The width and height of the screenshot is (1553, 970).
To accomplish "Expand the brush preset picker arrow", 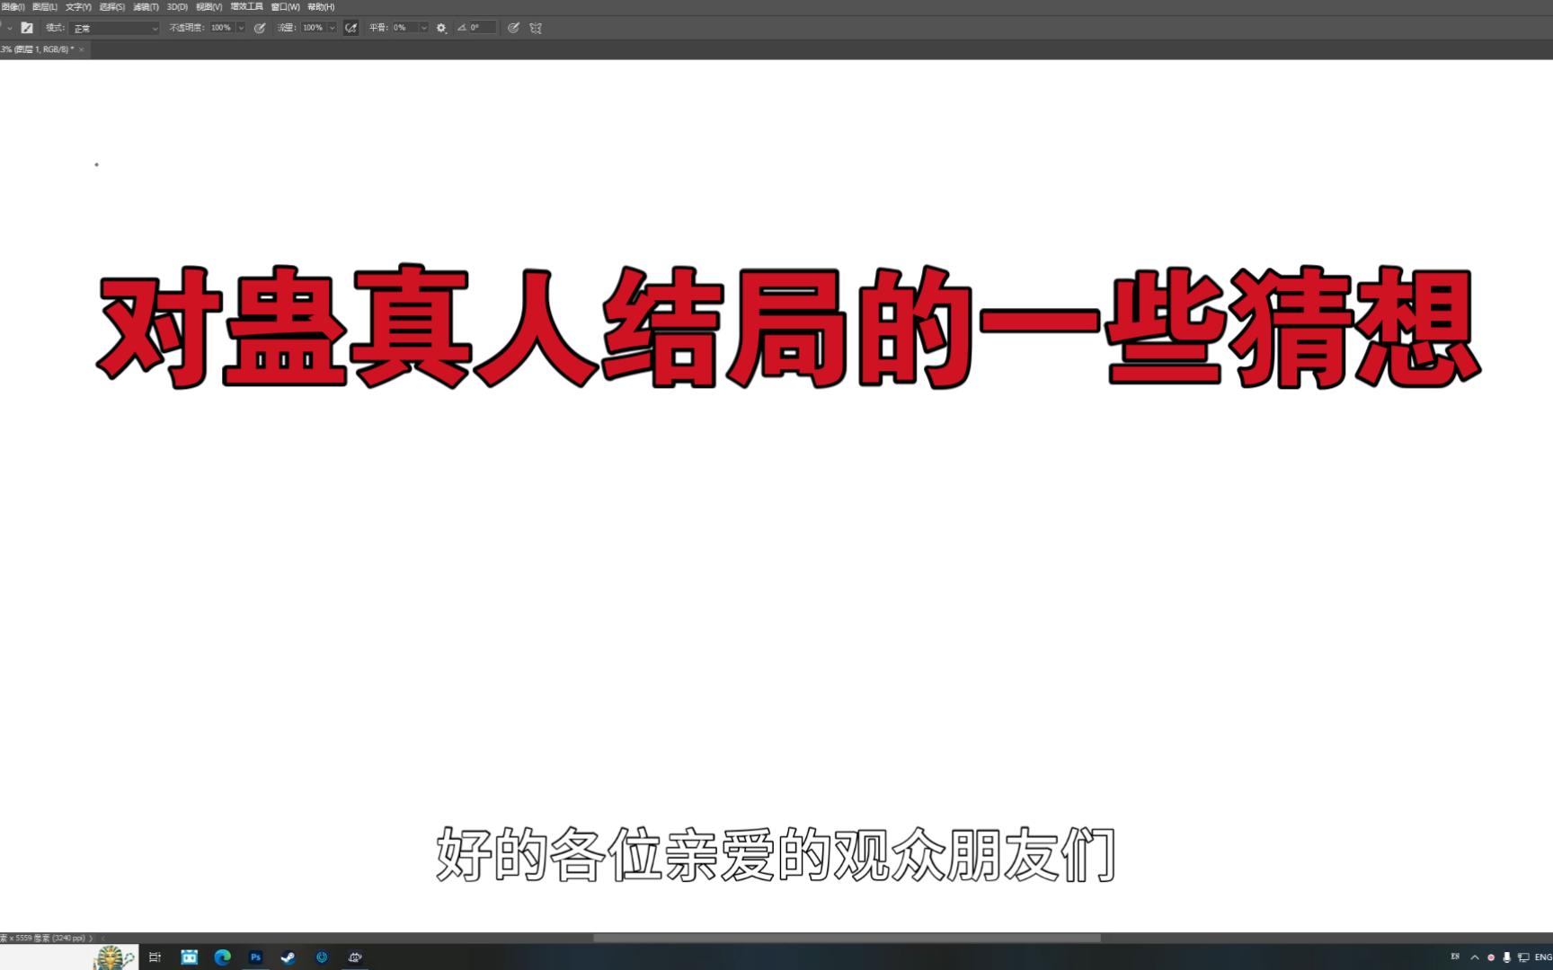I will point(10,28).
